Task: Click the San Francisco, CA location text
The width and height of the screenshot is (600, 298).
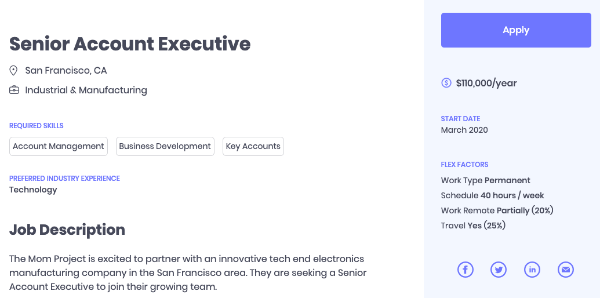Action: pos(66,71)
